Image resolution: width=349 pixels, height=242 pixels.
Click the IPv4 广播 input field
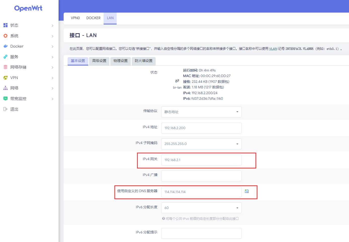pos(201,176)
